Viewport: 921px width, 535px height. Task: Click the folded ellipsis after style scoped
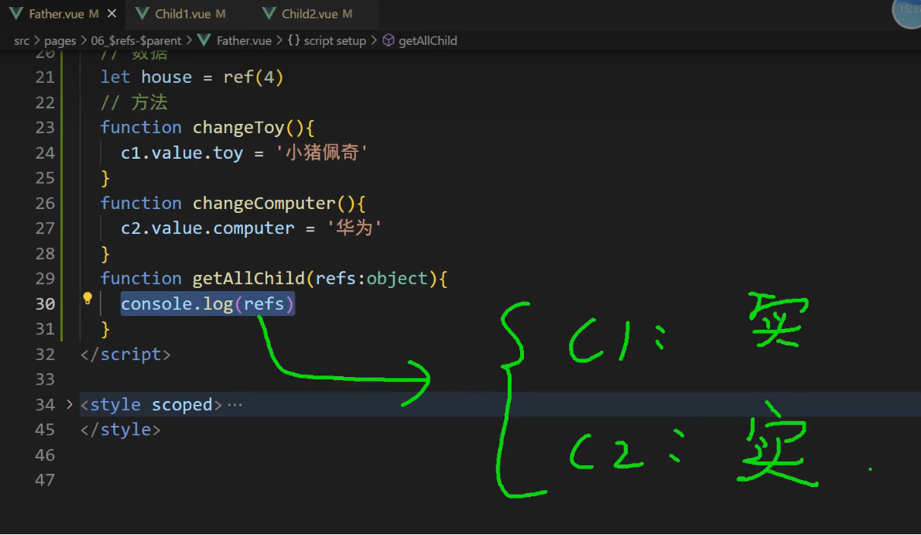235,405
